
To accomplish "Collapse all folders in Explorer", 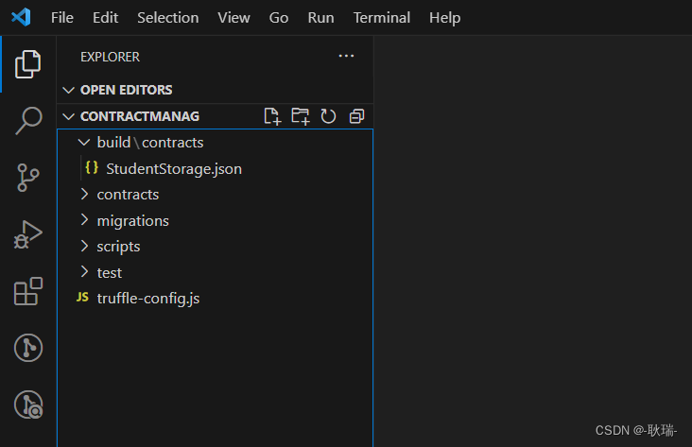I will (x=356, y=116).
